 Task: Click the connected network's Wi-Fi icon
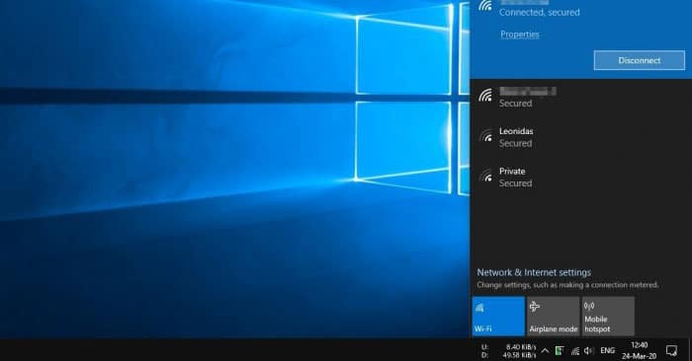486,5
